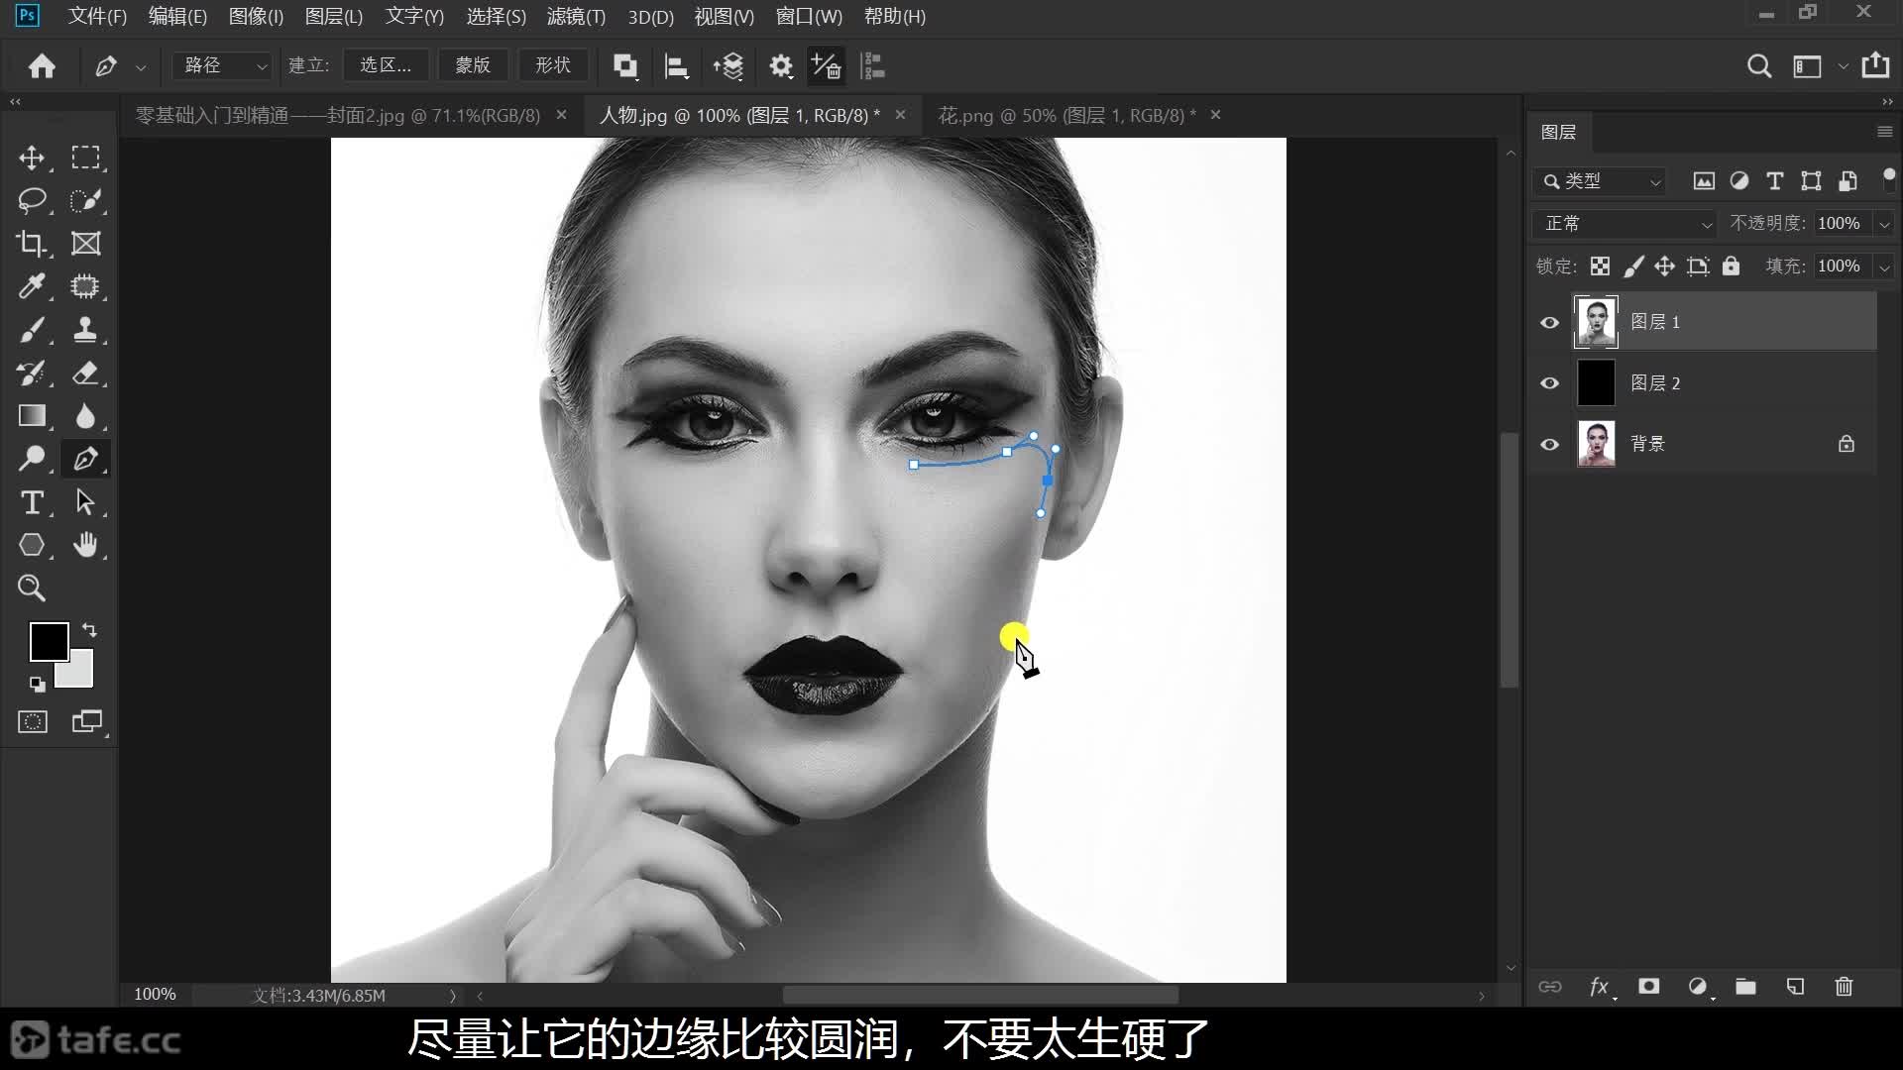Delete layer trash button
This screenshot has width=1903, height=1070.
[x=1844, y=987]
